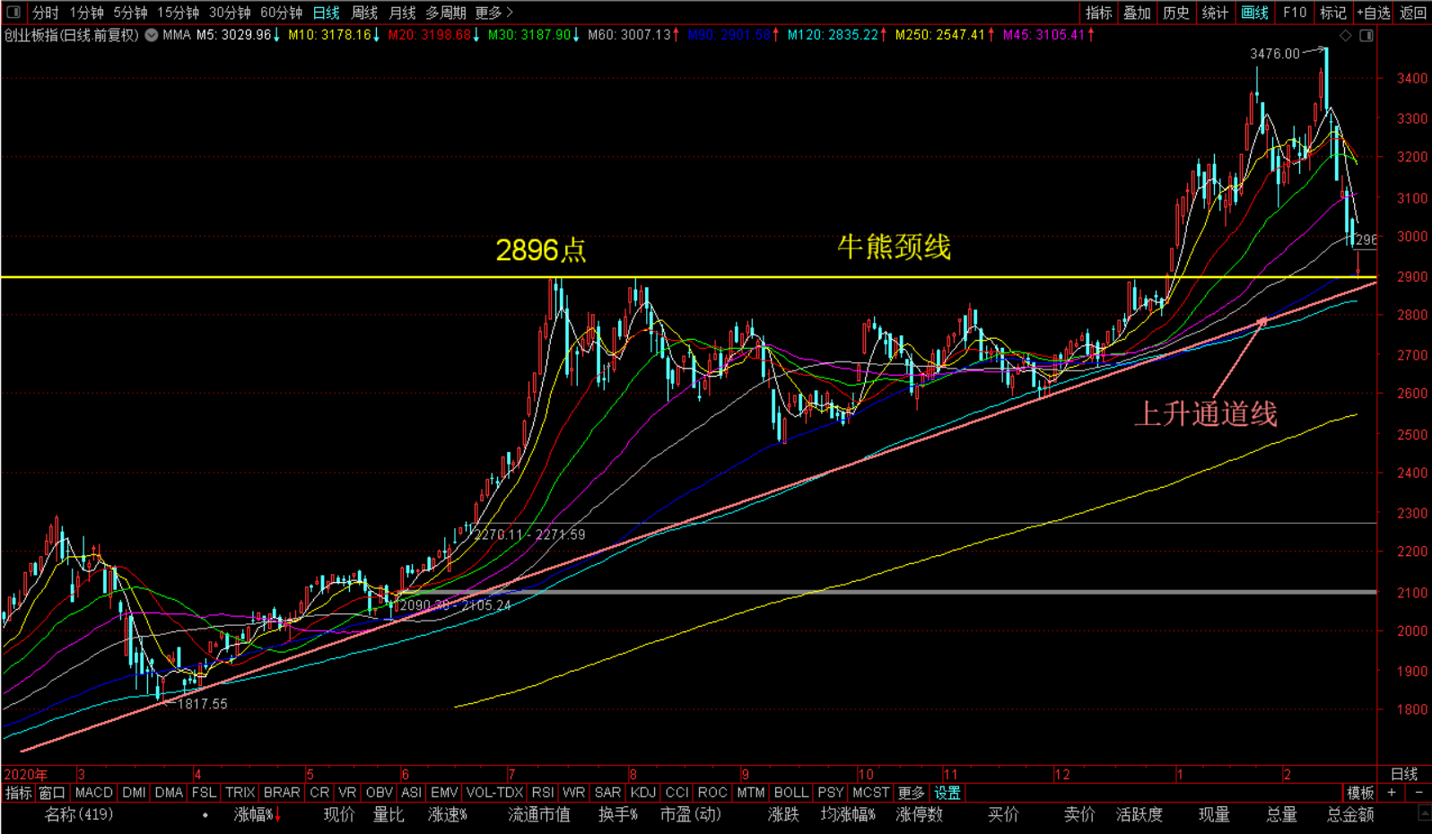Click the 标记 mark button
The image size is (1432, 834).
click(1333, 13)
